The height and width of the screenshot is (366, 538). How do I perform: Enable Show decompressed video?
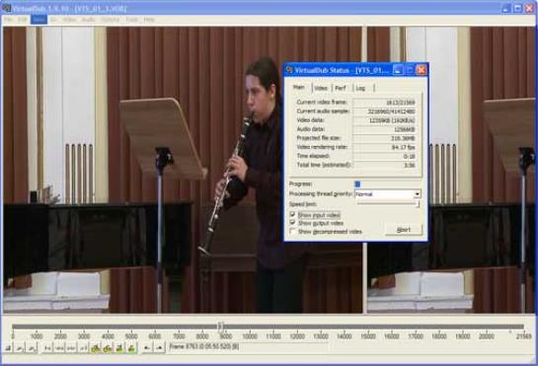292,232
